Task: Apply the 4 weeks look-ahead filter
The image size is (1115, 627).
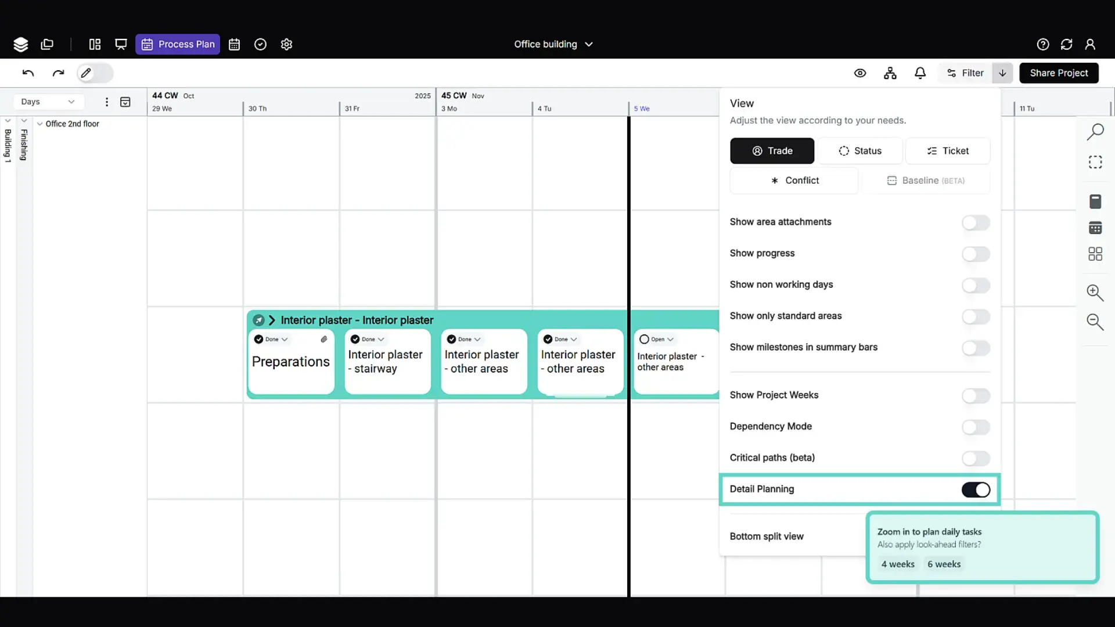Action: 898,564
